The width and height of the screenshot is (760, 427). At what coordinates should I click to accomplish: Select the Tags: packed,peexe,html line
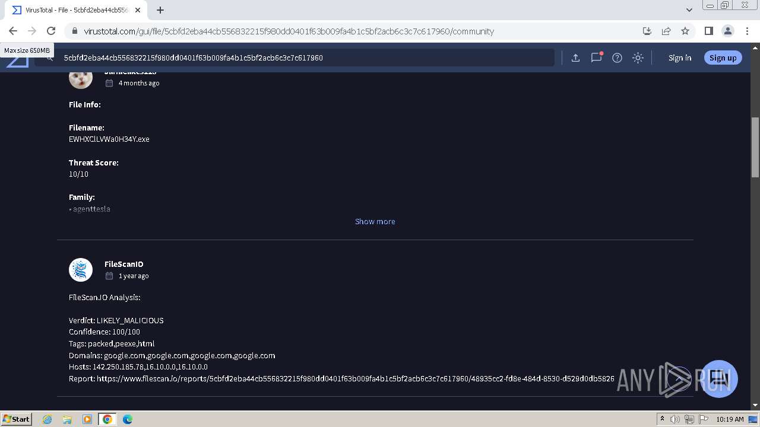[112, 343]
